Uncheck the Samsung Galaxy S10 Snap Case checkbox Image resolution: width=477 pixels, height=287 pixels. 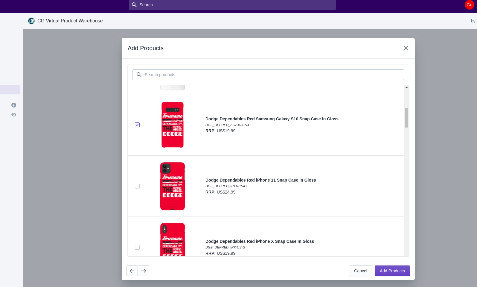(137, 125)
